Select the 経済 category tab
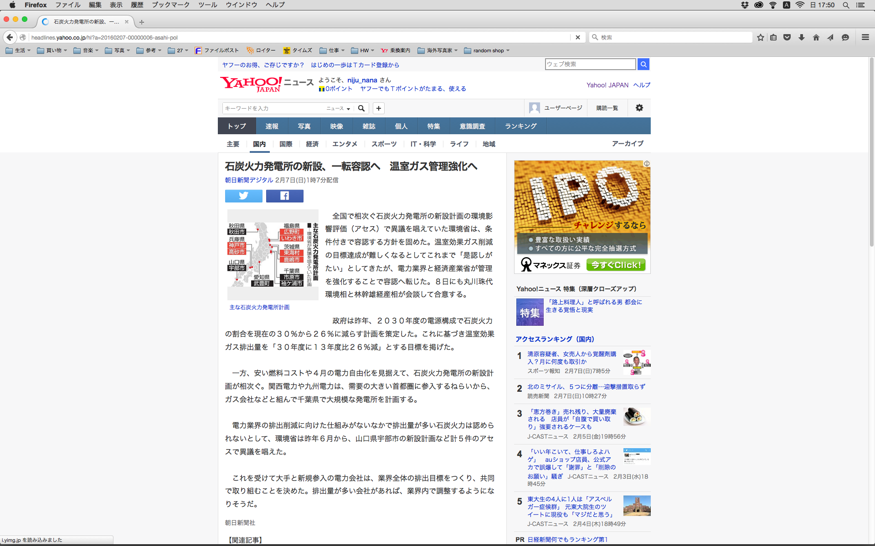875x546 pixels. click(x=312, y=144)
